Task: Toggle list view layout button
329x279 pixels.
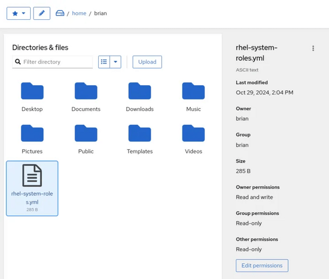Action: point(104,62)
